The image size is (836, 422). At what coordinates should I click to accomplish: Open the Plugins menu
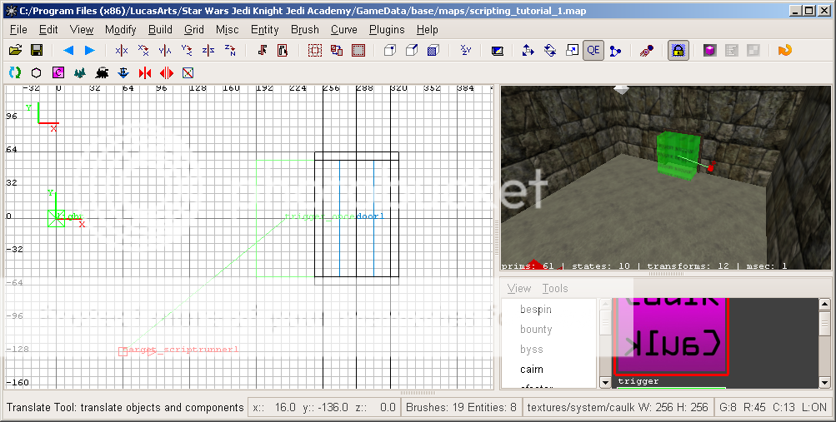(387, 29)
